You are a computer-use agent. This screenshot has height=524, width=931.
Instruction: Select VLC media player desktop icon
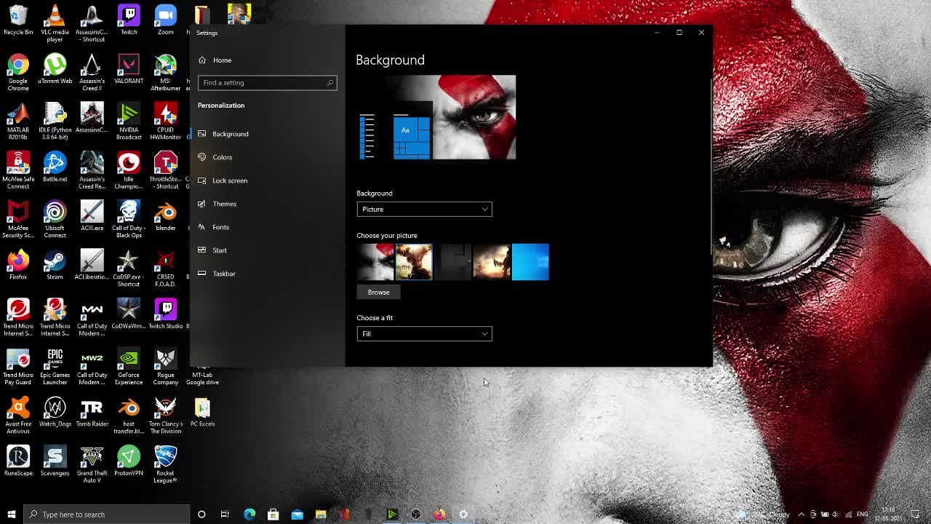click(55, 23)
